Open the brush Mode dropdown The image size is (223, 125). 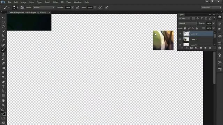click(x=44, y=8)
